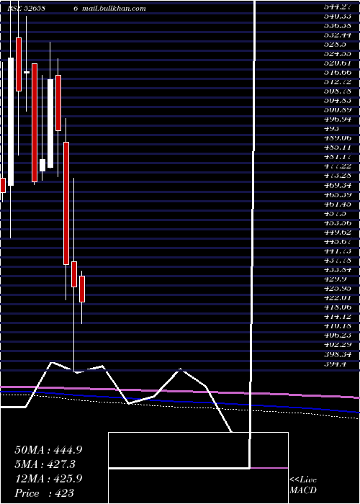The height and width of the screenshot is (504, 360).
Task: Select the 453.56 price axis label
Action: (x=337, y=222)
